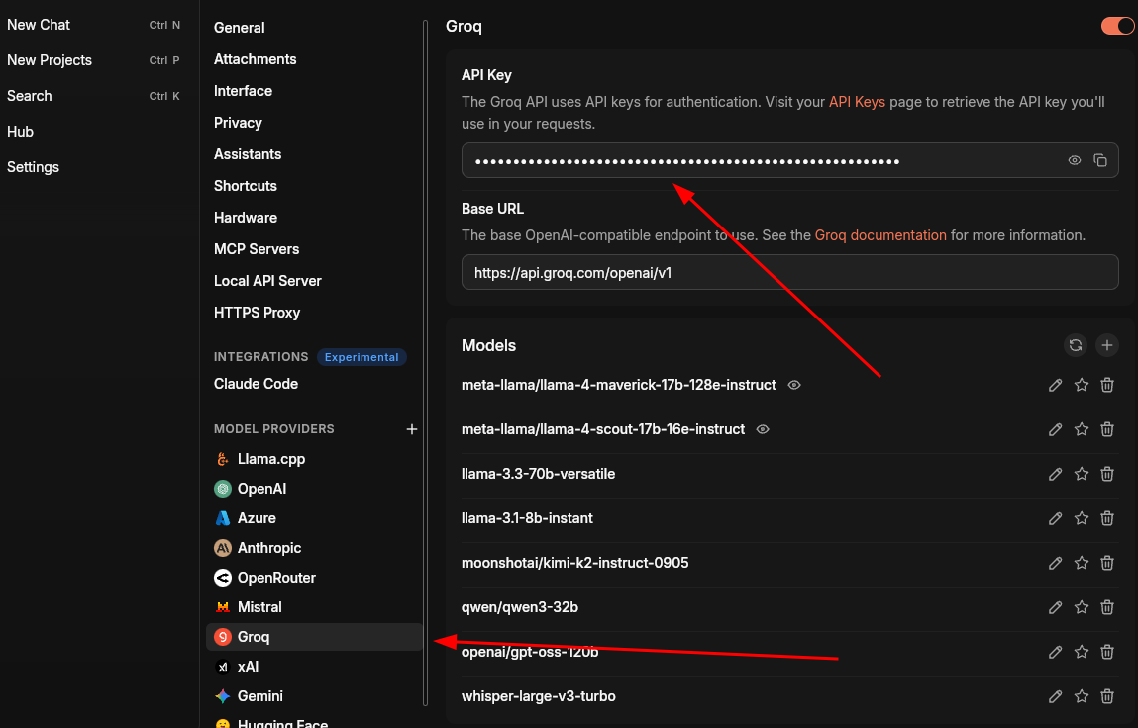Open Settings in left sidebar
The height and width of the screenshot is (728, 1138).
(33, 167)
